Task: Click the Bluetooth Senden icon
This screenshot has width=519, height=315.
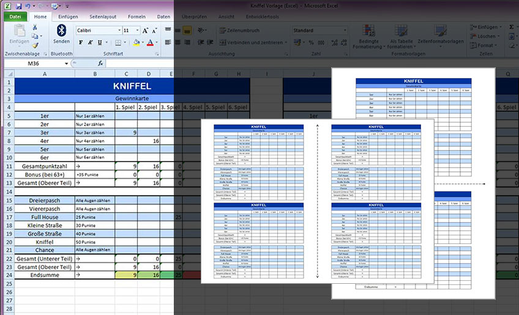Action: (x=61, y=31)
